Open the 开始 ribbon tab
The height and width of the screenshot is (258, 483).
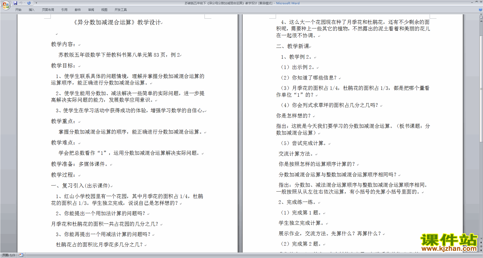click(18, 10)
